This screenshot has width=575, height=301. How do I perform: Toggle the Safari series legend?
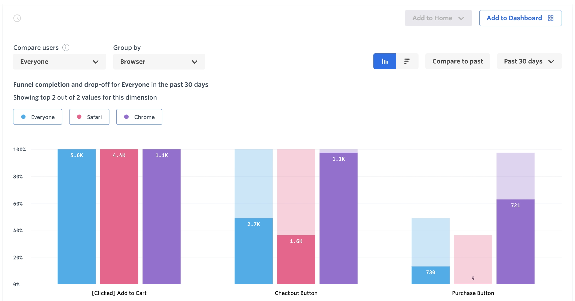point(89,117)
